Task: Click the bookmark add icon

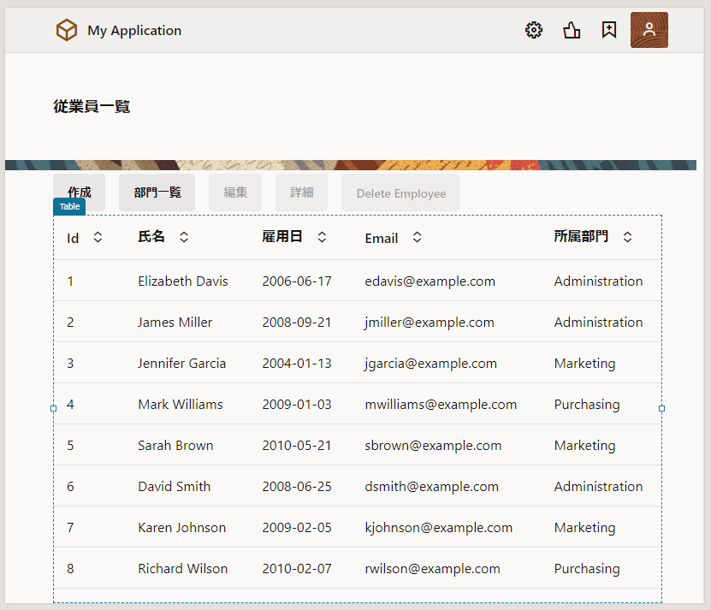Action: click(x=609, y=31)
